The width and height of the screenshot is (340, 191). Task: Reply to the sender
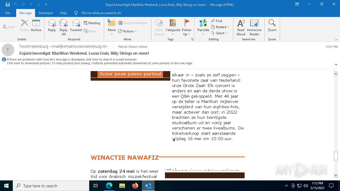(x=52, y=26)
